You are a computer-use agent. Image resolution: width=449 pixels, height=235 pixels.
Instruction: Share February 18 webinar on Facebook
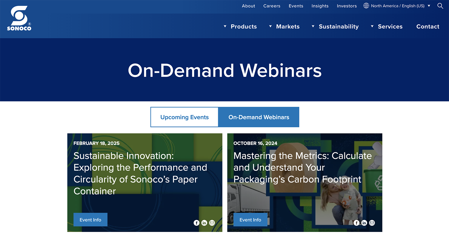(x=196, y=223)
